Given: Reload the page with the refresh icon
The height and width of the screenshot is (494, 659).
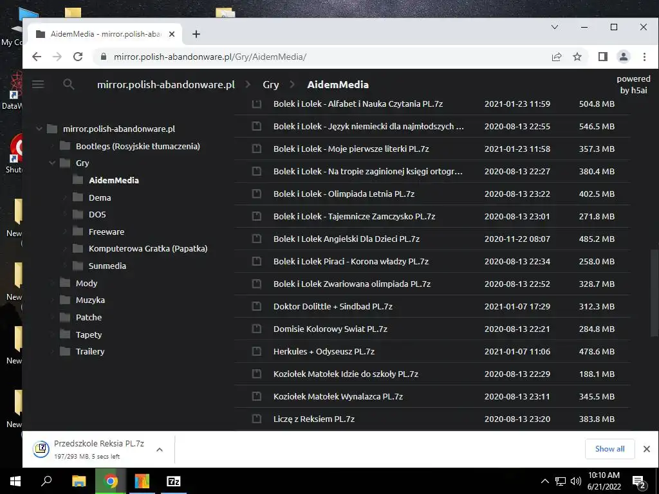Looking at the screenshot, I should pos(78,57).
